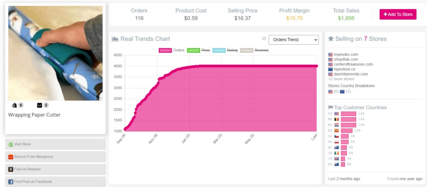Click the AliExpress icon in sidebar
This screenshot has width=427, height=187.
10,157
